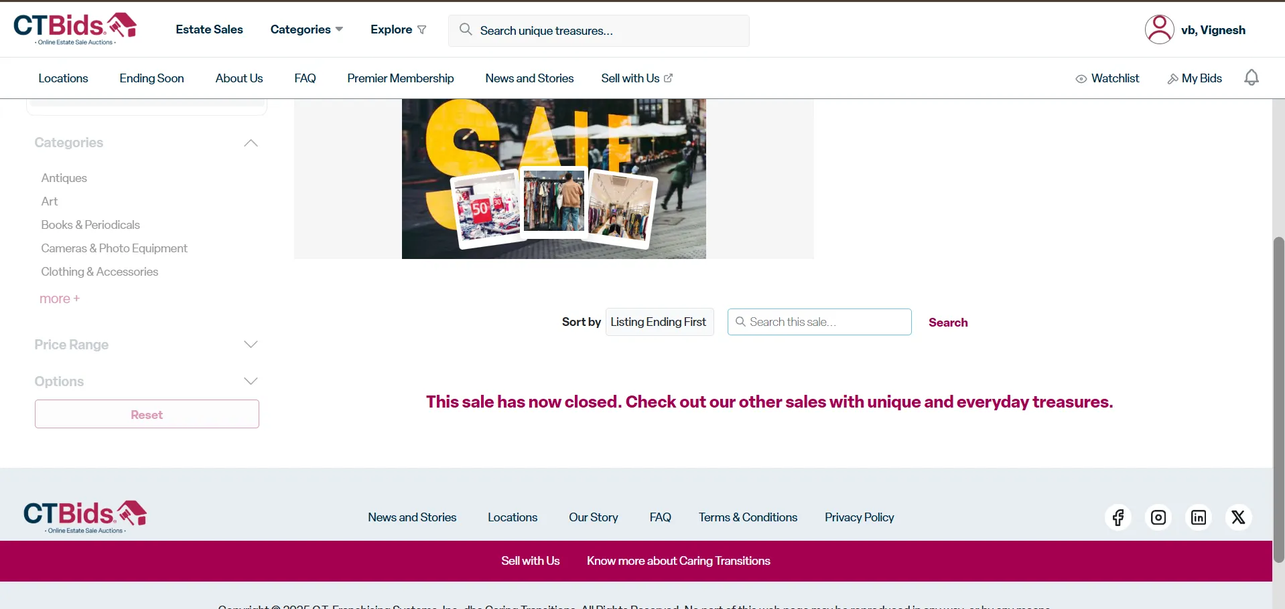
Task: Open the Sort by Listing Ending First dropdown
Action: coord(659,322)
